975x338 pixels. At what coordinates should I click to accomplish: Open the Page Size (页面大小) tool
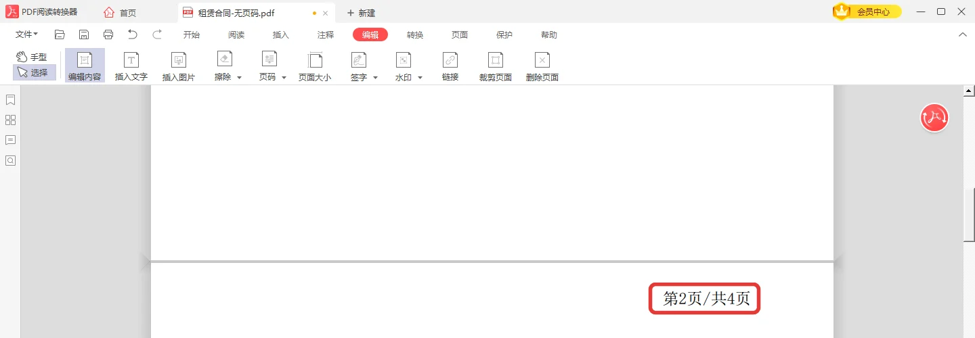[315, 66]
